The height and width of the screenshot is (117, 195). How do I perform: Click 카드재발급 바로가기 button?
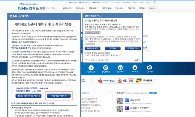pos(59,96)
